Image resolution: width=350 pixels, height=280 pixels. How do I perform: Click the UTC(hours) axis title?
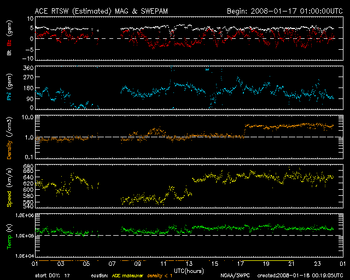(x=189, y=270)
